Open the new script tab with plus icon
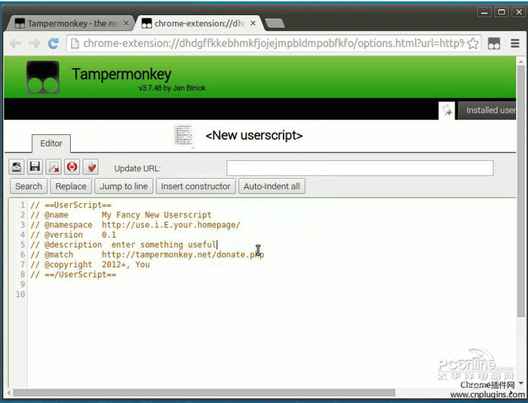 (x=447, y=110)
